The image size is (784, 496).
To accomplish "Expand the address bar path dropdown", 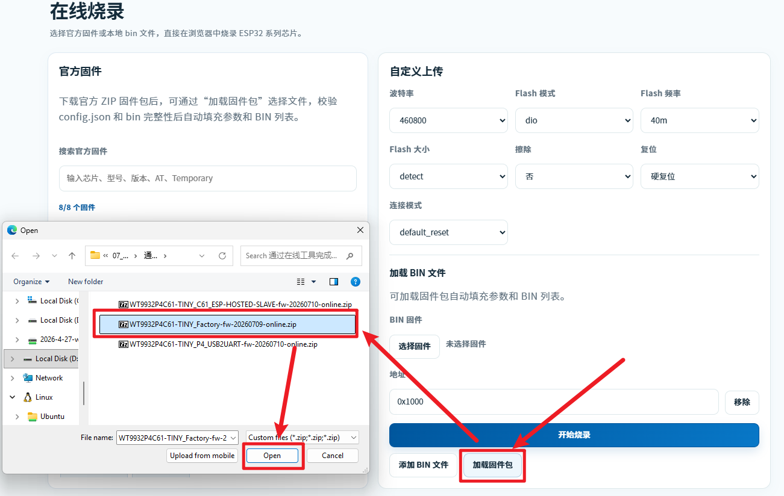I will (202, 256).
